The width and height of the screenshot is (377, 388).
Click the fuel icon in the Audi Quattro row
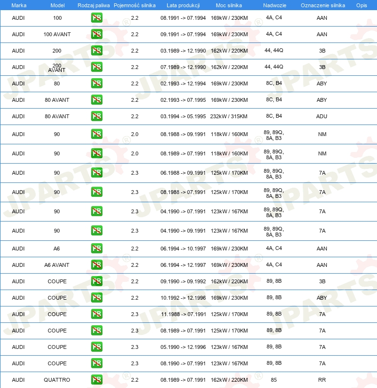click(x=96, y=380)
